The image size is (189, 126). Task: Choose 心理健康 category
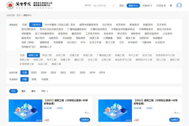pyautogui.click(x=108, y=38)
